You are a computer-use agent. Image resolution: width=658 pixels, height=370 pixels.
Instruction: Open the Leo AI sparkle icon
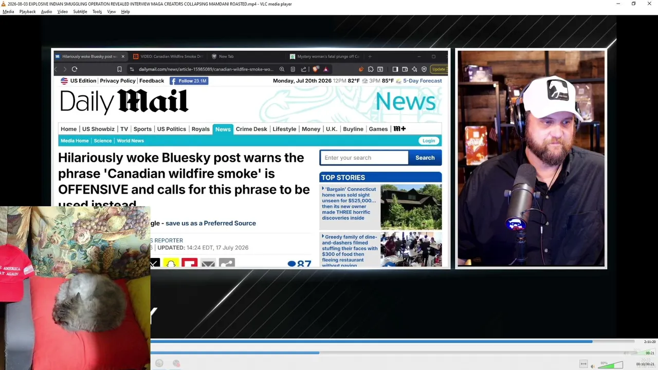click(414, 69)
